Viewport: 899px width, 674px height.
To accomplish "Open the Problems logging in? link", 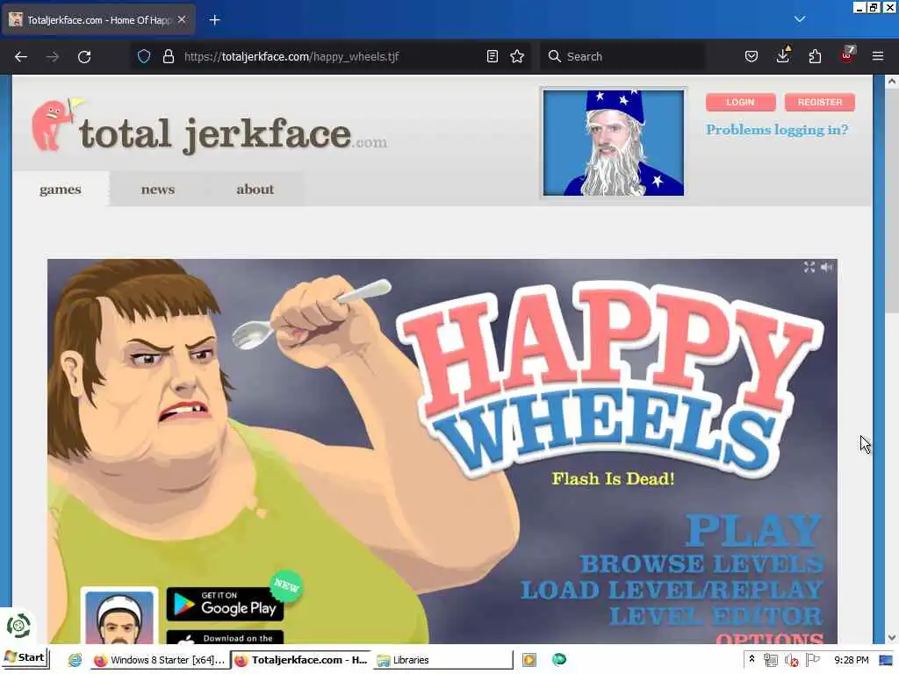I will [x=777, y=130].
